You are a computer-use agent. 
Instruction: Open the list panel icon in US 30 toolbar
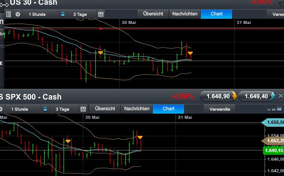pyautogui.click(x=9, y=14)
